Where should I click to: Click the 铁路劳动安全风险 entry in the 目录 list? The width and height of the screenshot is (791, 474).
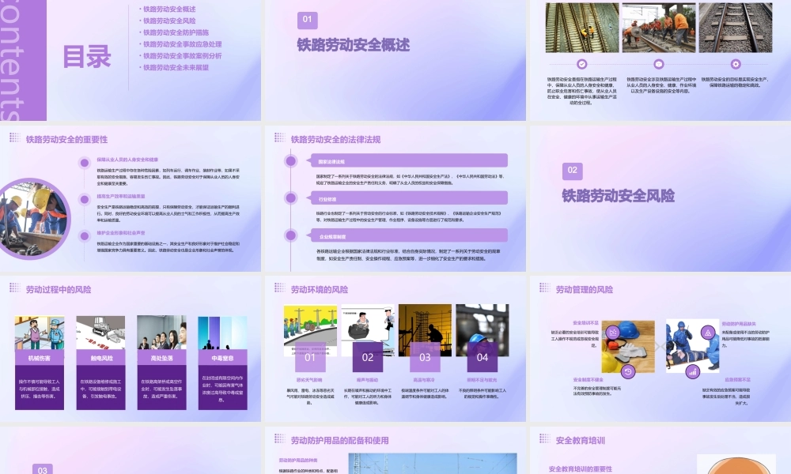point(169,21)
